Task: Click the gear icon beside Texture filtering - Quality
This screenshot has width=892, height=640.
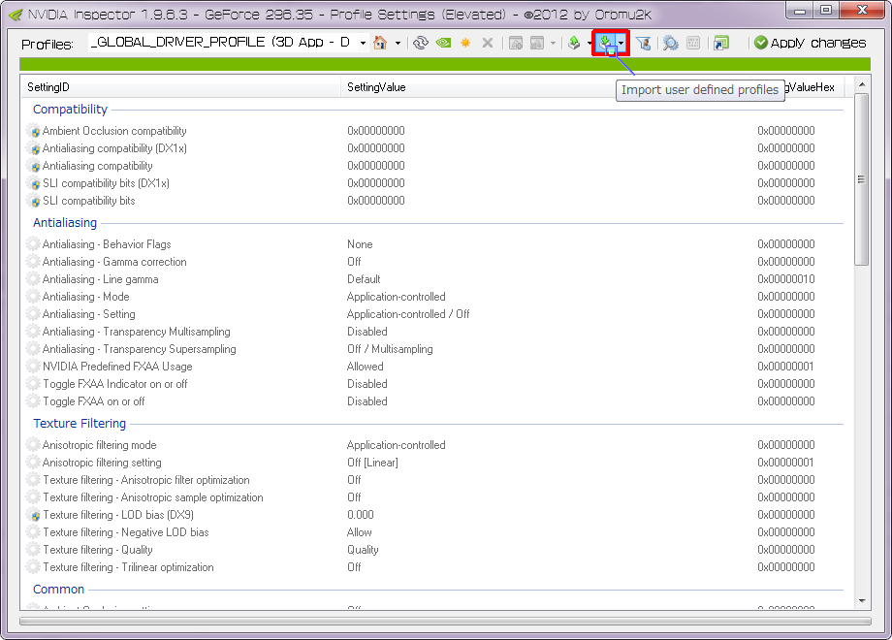Action: [34, 550]
